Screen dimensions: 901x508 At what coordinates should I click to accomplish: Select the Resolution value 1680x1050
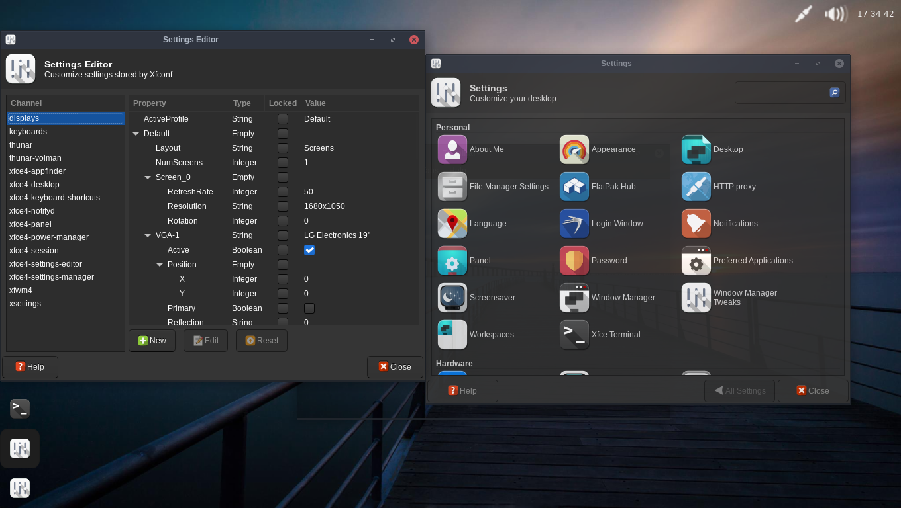[325, 206]
